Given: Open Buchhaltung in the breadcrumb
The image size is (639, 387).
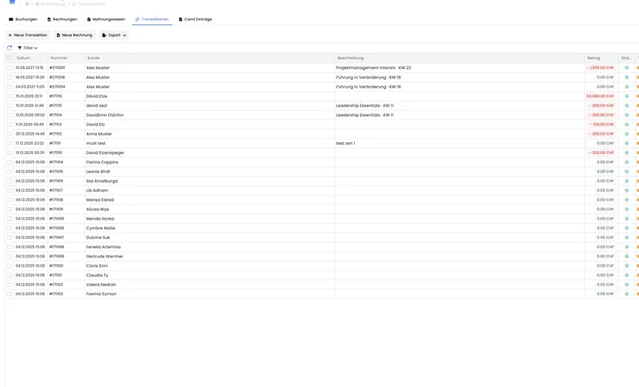Looking at the screenshot, I should click(x=50, y=3).
